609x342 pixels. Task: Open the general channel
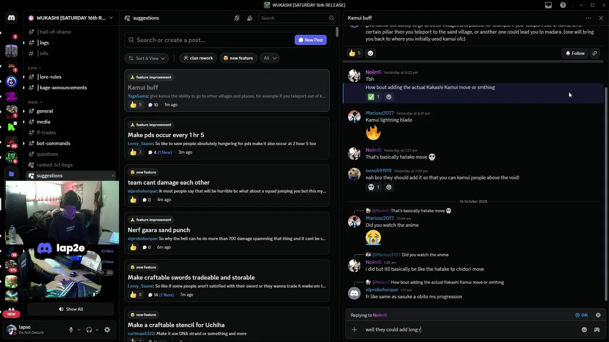pyautogui.click(x=45, y=111)
